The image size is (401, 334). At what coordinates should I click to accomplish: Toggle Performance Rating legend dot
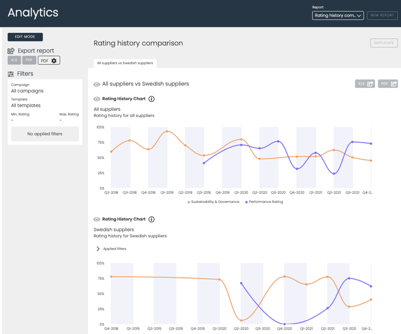pos(246,202)
